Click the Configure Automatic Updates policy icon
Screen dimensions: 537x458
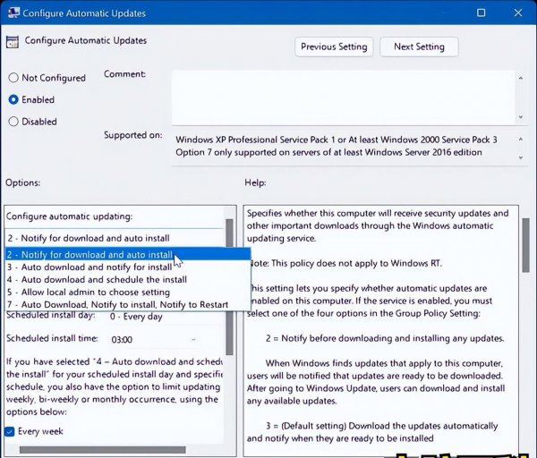13,42
